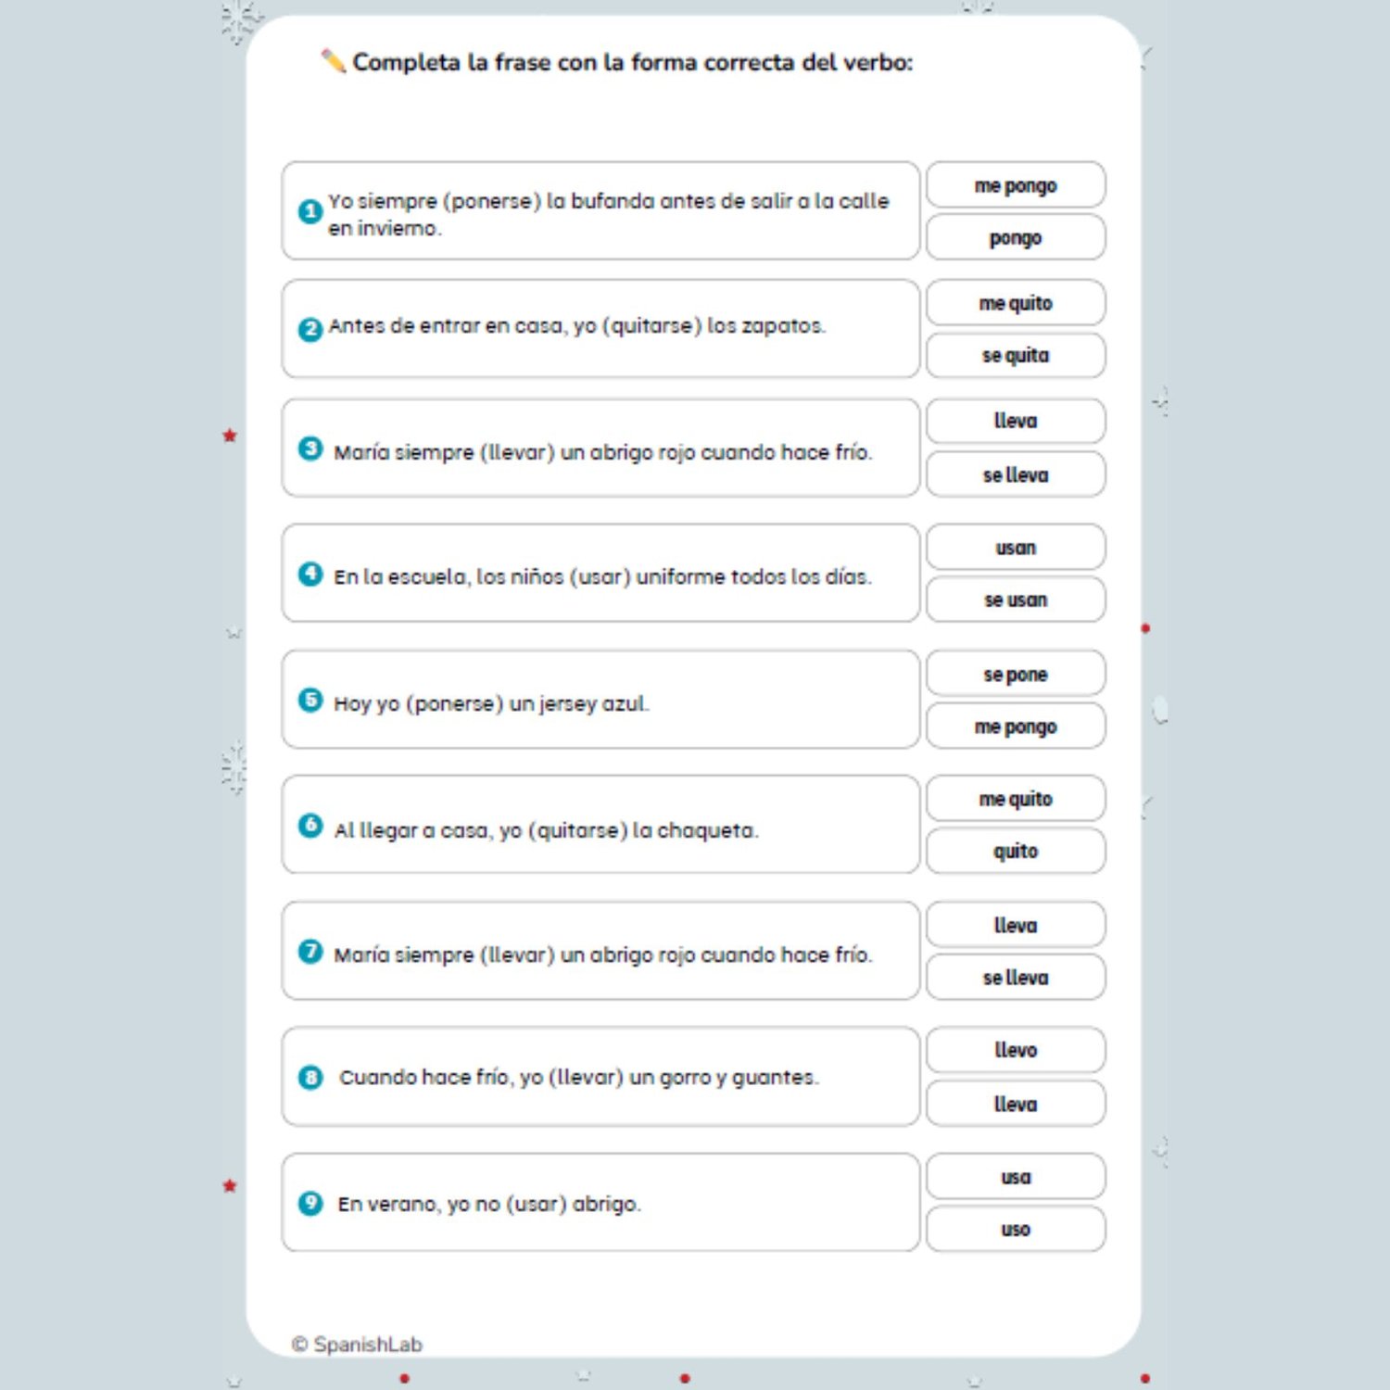Pick "se quita" answer for question 2
Image resolution: width=1390 pixels, height=1390 pixels.
coord(1015,356)
